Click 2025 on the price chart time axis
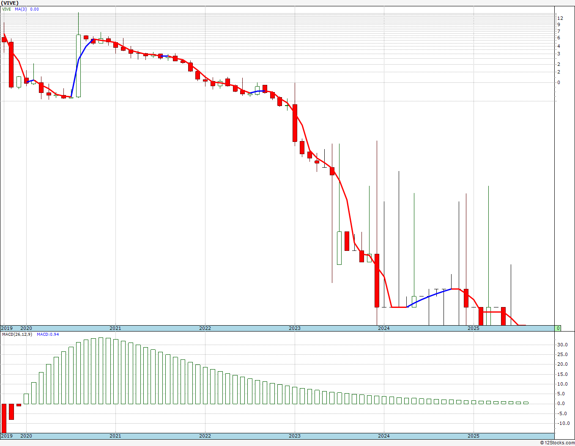The image size is (575, 446). click(474, 328)
